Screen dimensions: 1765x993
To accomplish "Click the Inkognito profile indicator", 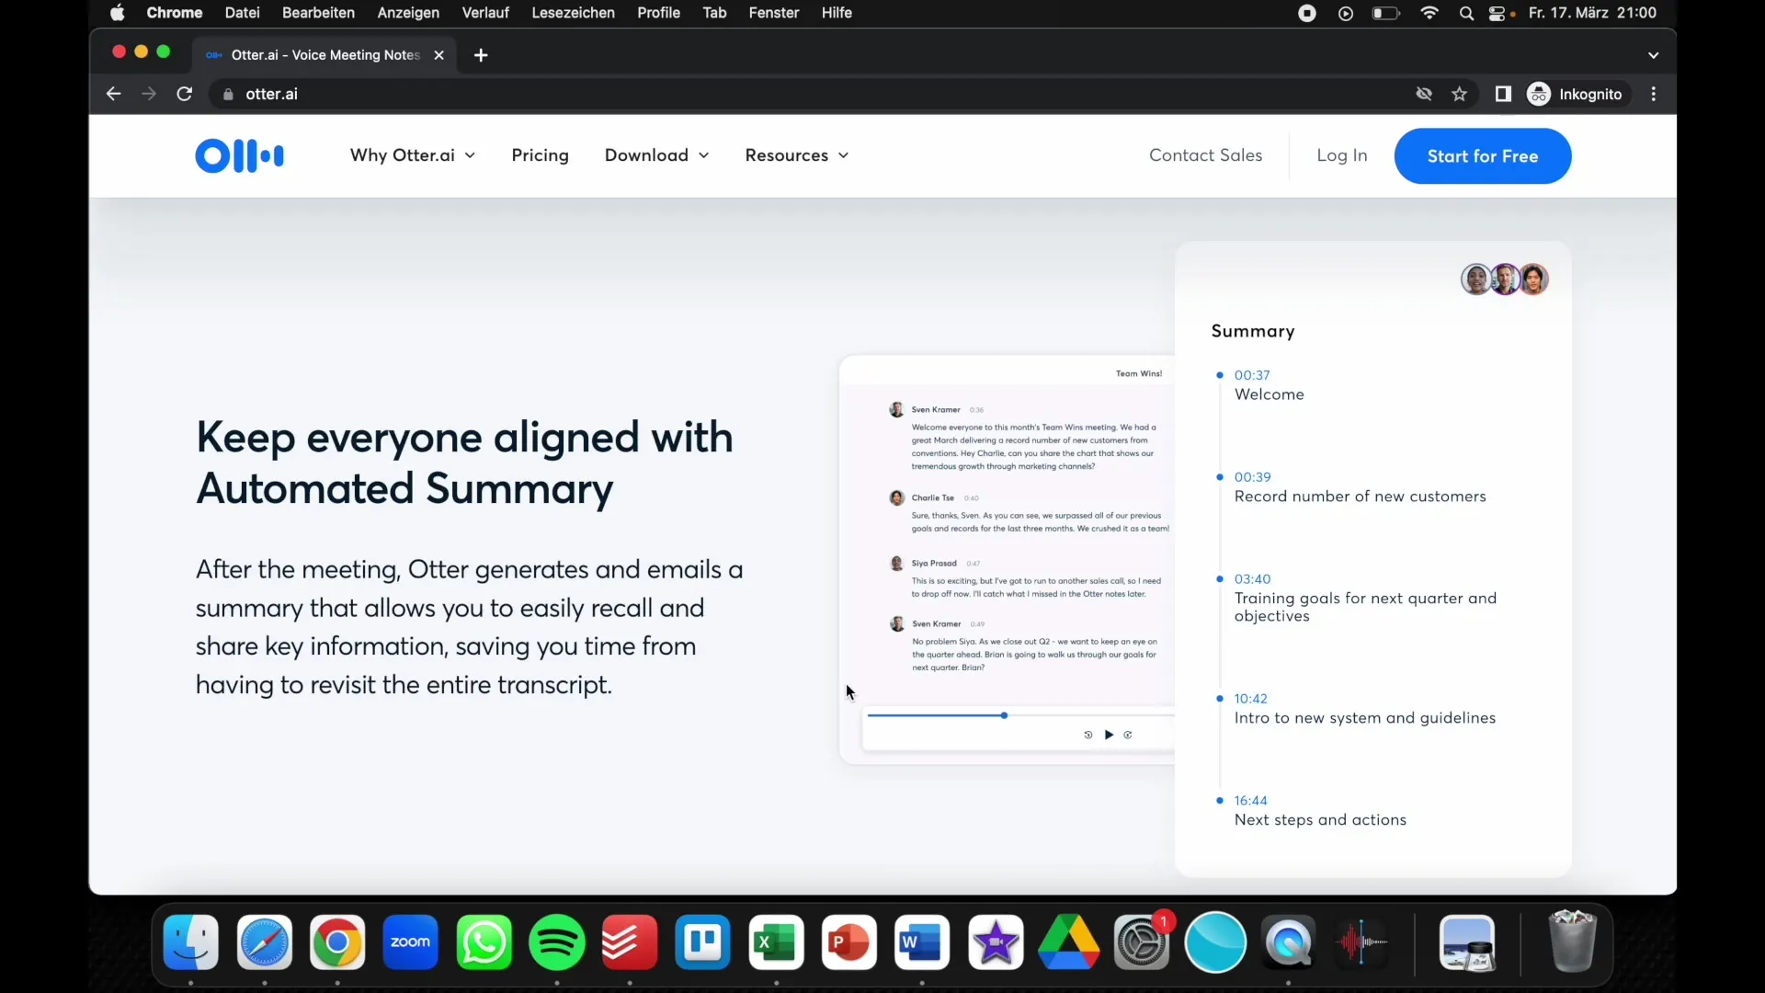I will point(1576,94).
